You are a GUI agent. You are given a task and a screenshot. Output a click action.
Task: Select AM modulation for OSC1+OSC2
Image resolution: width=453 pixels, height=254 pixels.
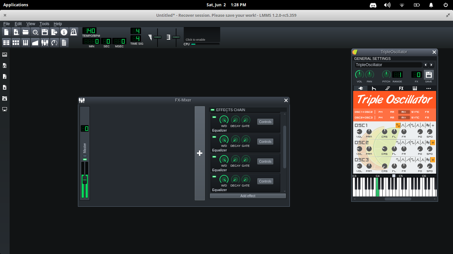[392, 112]
